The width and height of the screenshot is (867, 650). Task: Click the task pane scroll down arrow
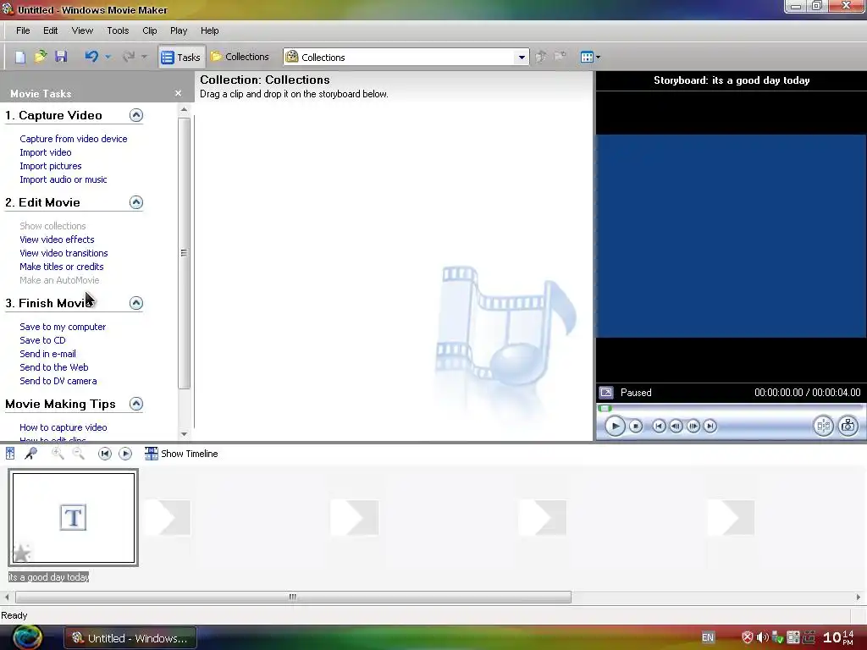[184, 434]
